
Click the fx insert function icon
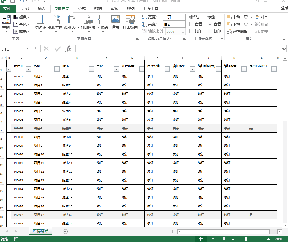point(68,49)
